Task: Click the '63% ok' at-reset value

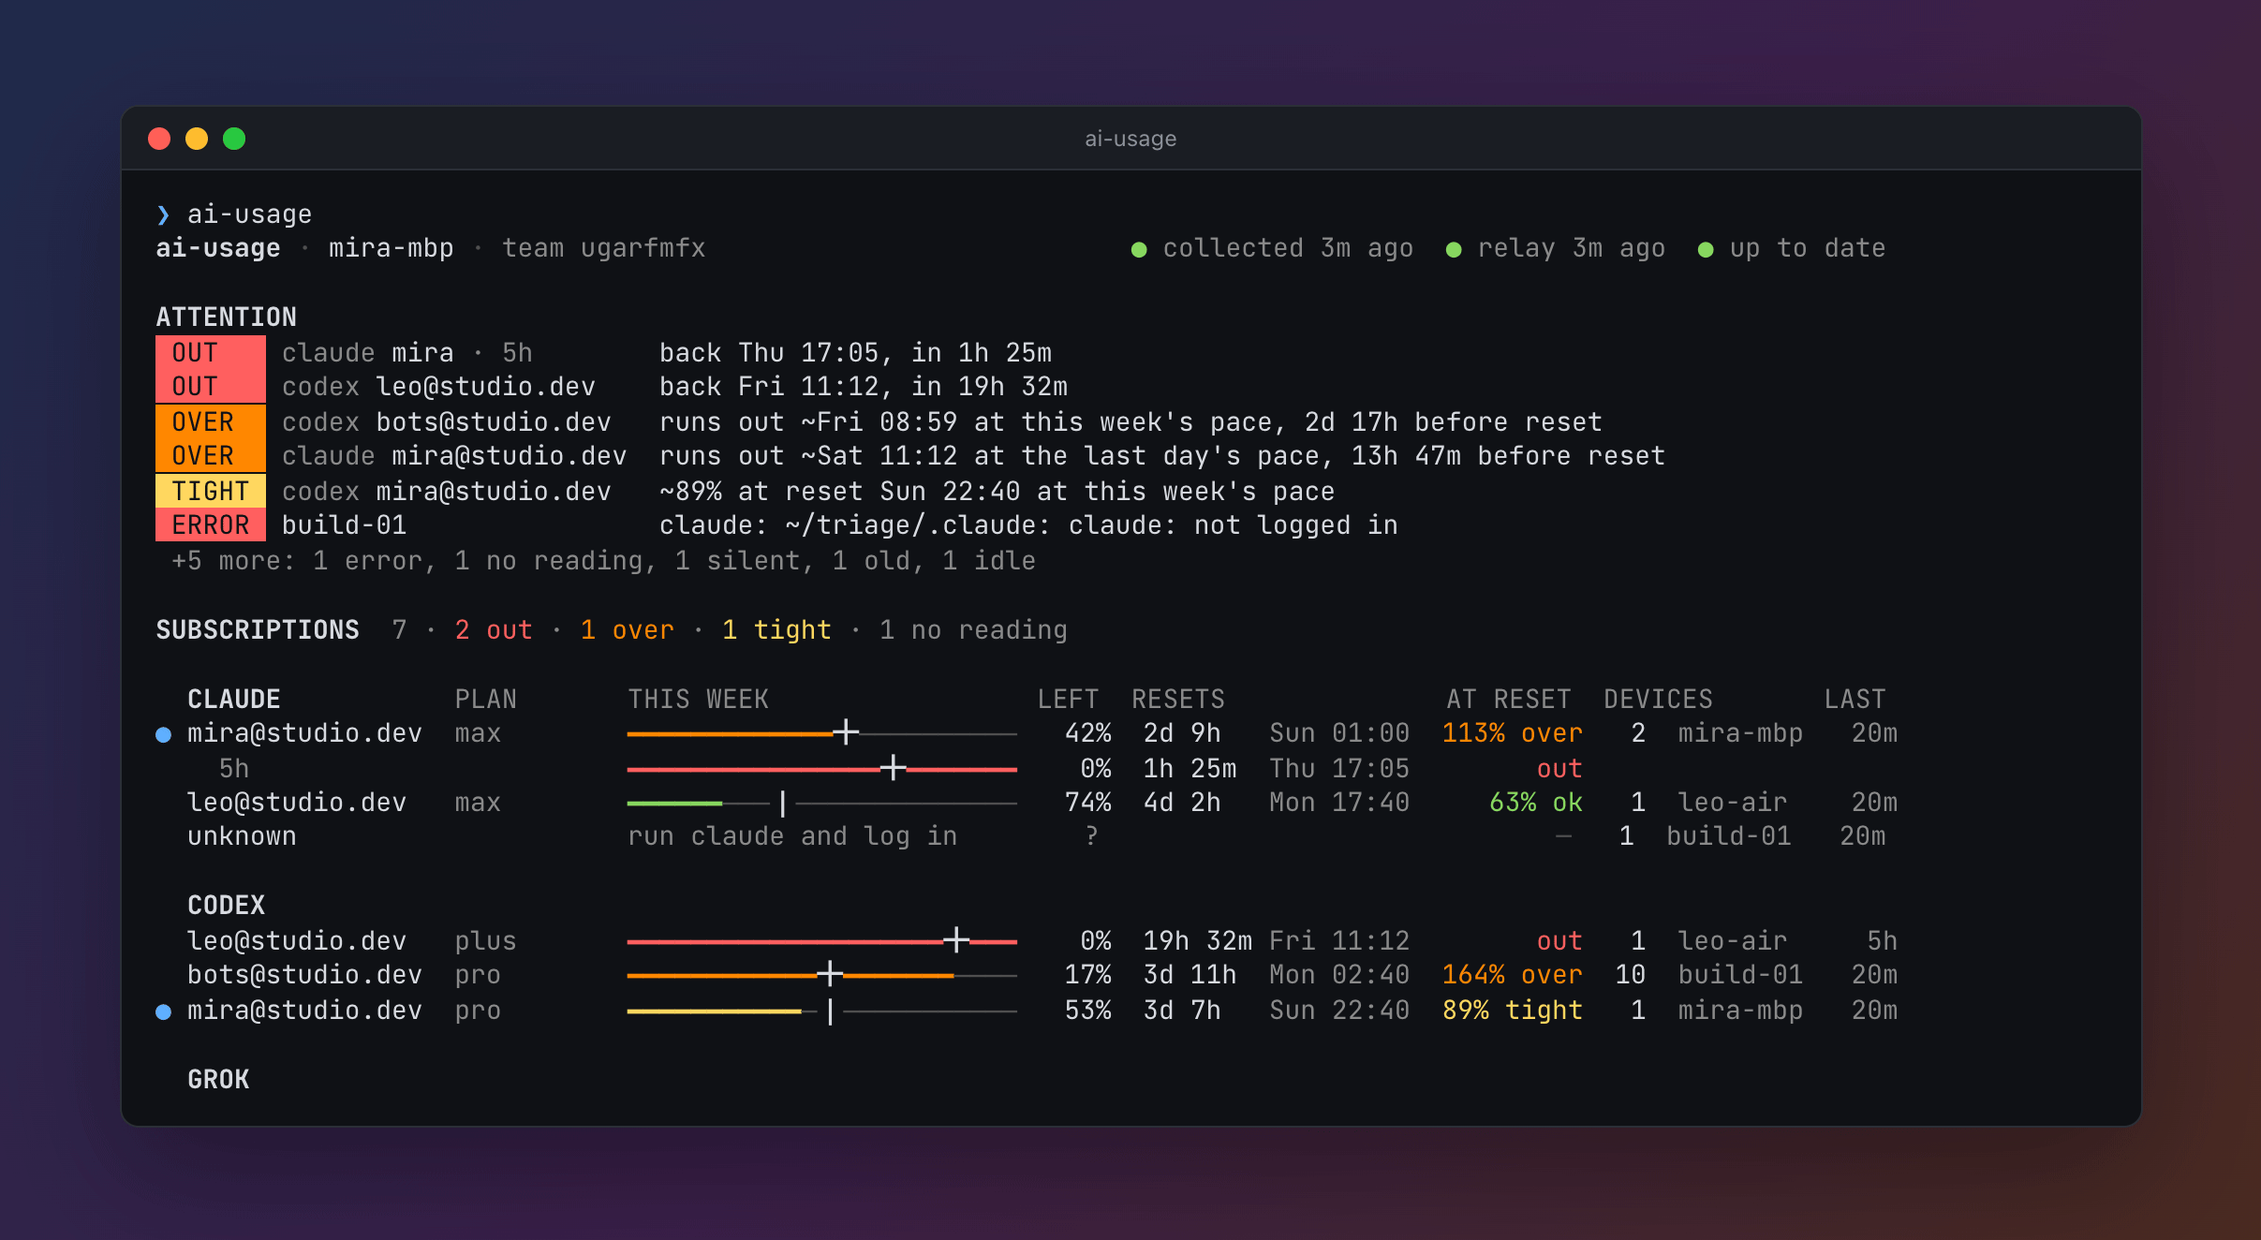Action: point(1536,803)
